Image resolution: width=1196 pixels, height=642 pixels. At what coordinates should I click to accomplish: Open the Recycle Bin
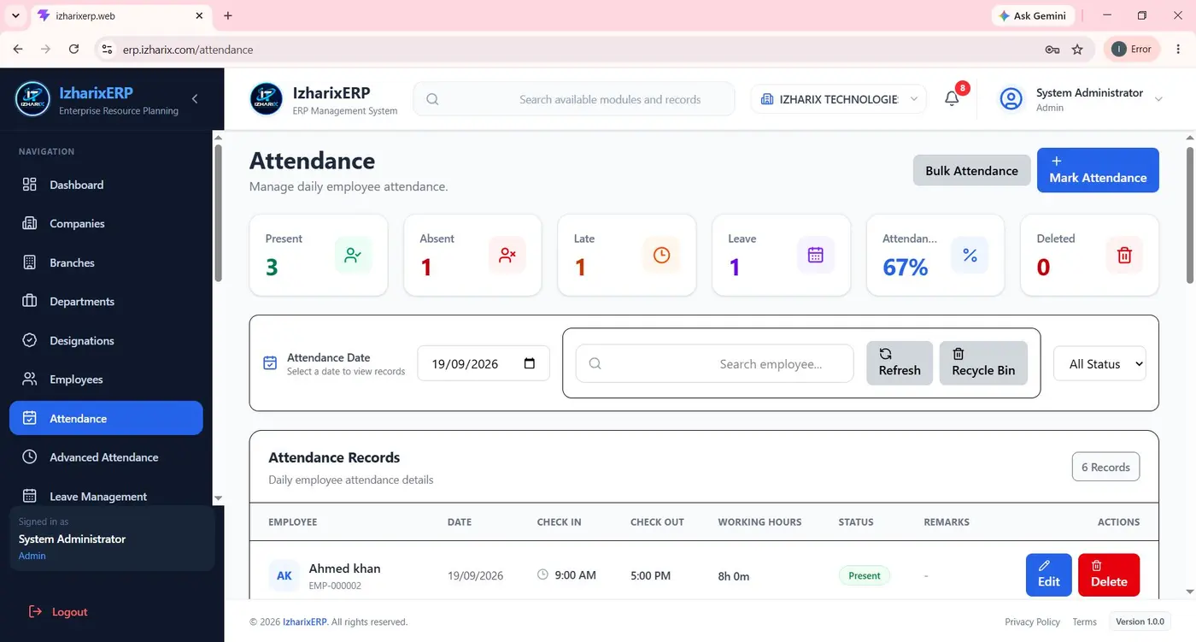[x=983, y=363]
